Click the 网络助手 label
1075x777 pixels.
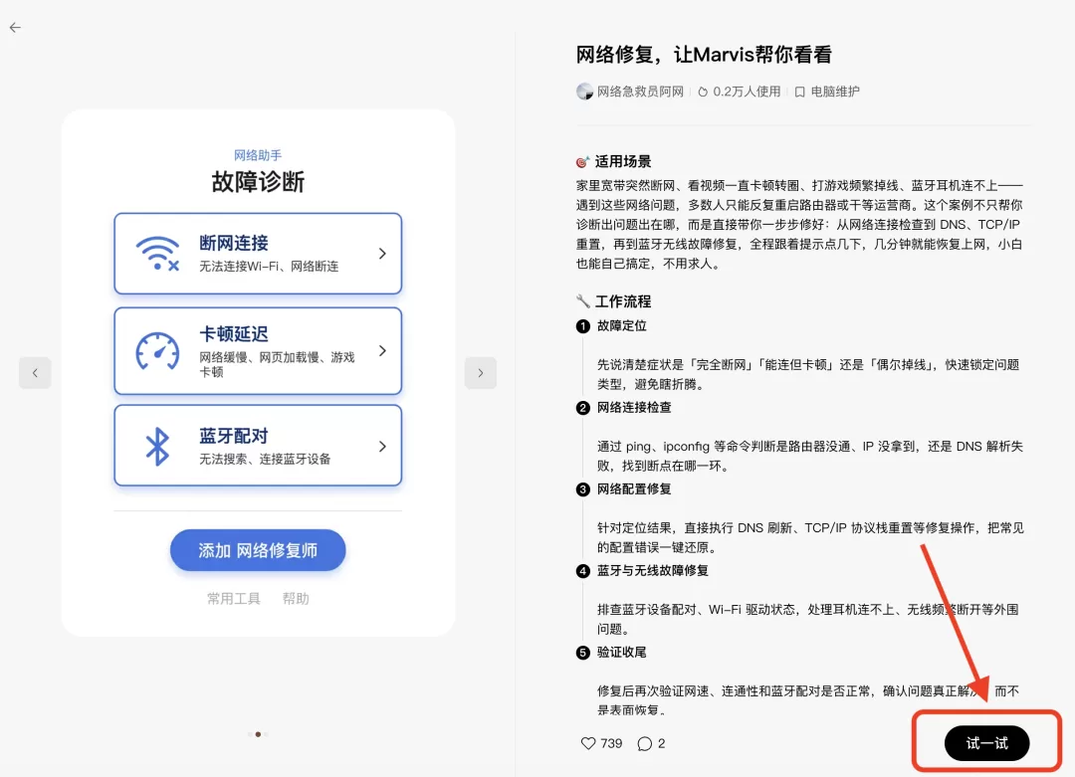pos(258,155)
